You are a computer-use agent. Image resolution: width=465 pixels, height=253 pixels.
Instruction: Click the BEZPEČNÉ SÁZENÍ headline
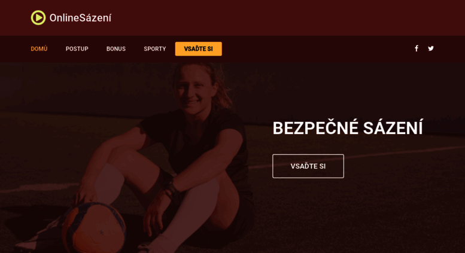tap(348, 128)
